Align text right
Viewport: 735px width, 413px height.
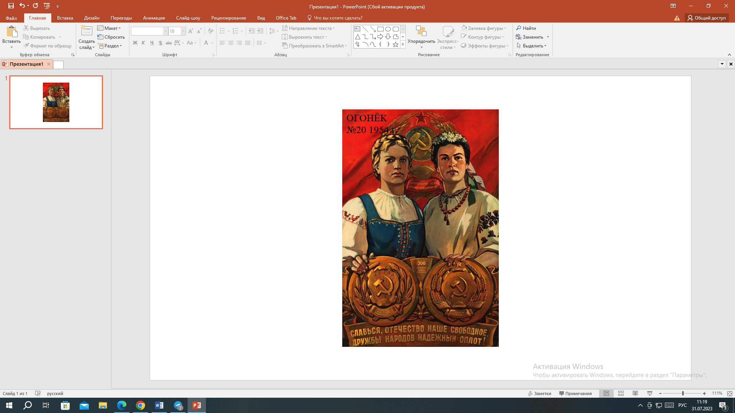tap(239, 43)
